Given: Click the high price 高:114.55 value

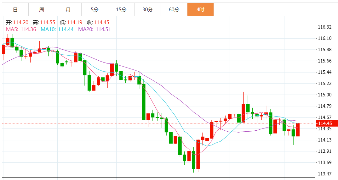Looking at the screenshot, I should click(44, 22).
